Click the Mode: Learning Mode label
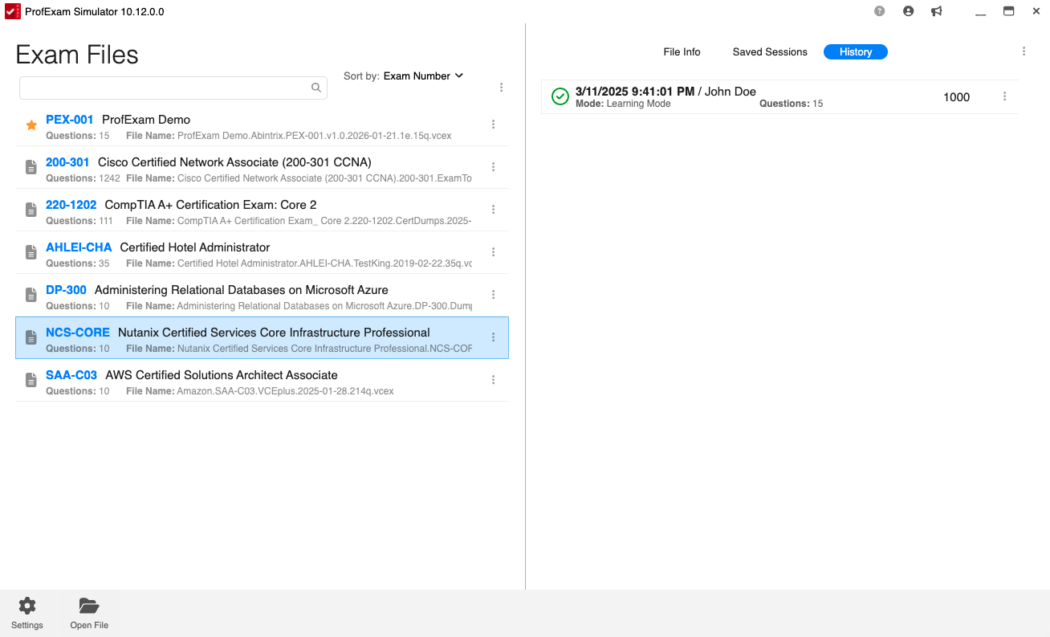Viewport: 1050px width, 637px height. pyautogui.click(x=623, y=104)
